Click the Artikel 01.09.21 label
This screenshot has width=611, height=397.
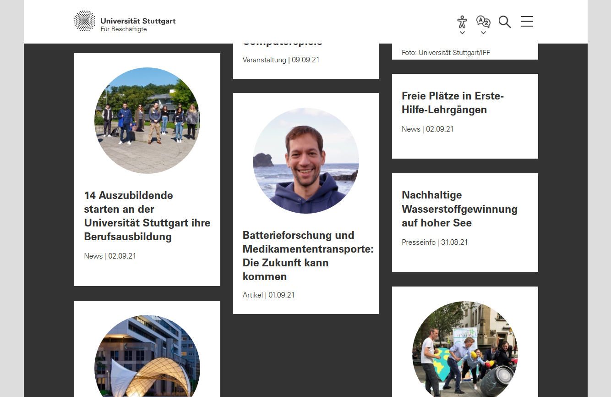pos(268,295)
